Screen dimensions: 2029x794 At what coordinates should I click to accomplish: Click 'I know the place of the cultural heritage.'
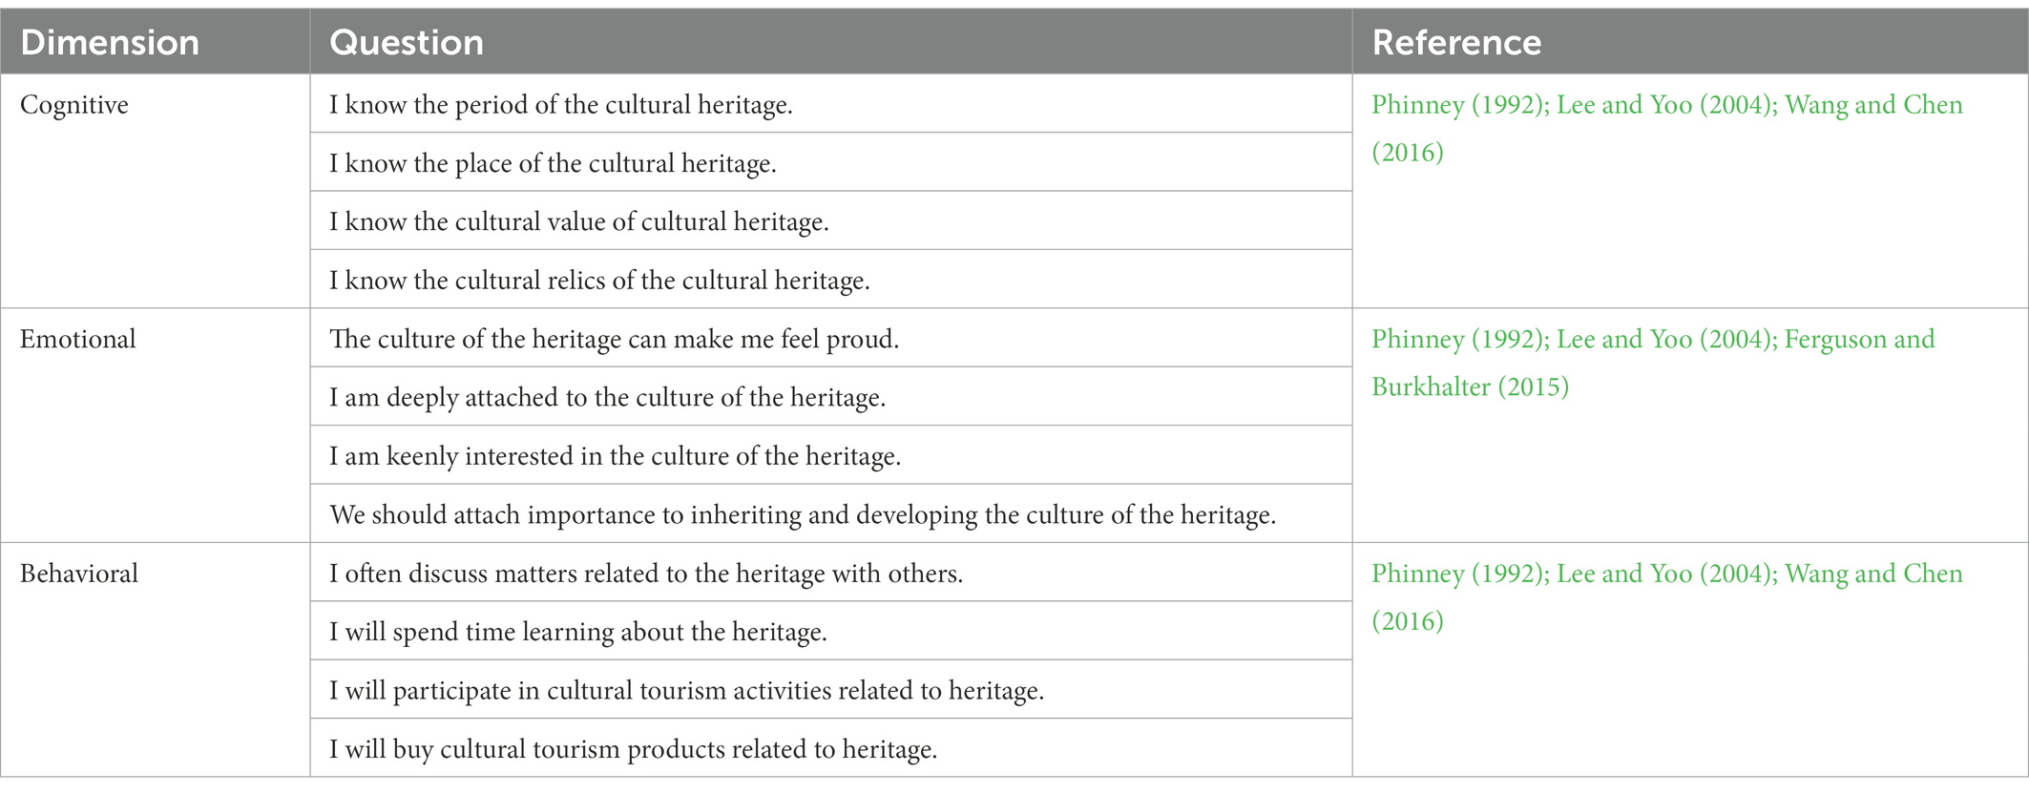(553, 163)
